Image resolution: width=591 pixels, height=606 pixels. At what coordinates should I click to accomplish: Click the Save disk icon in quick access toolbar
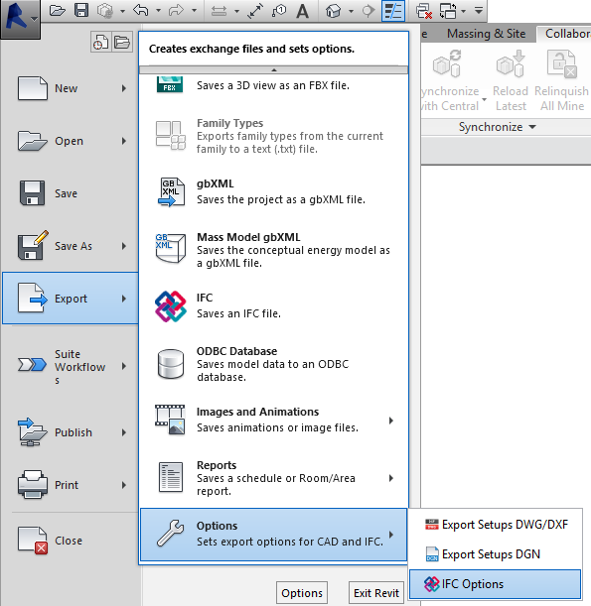[81, 11]
